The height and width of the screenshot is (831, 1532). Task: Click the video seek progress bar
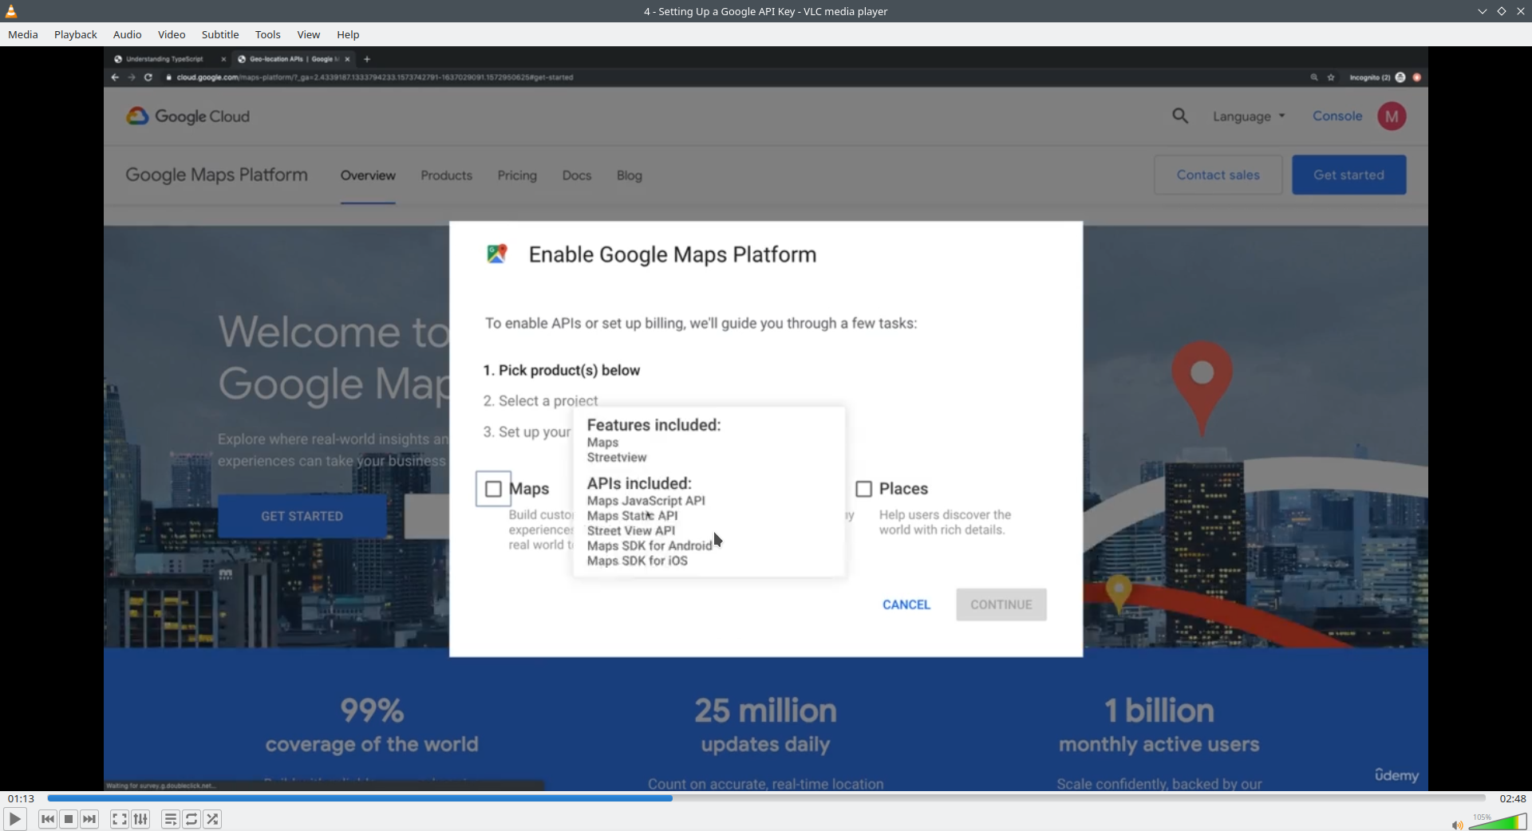766,798
